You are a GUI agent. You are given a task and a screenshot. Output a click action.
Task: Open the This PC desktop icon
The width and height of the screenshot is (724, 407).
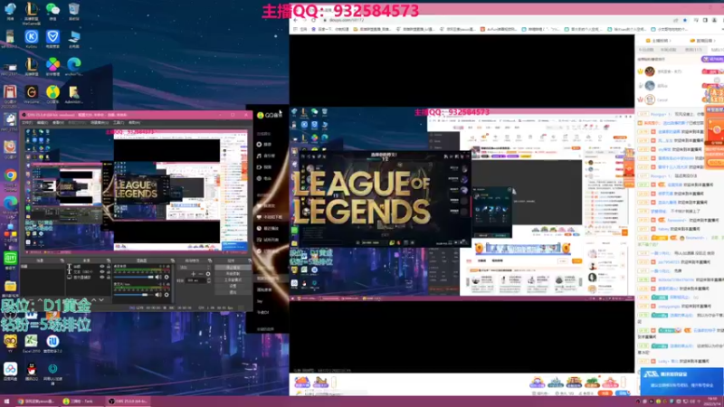point(74,38)
